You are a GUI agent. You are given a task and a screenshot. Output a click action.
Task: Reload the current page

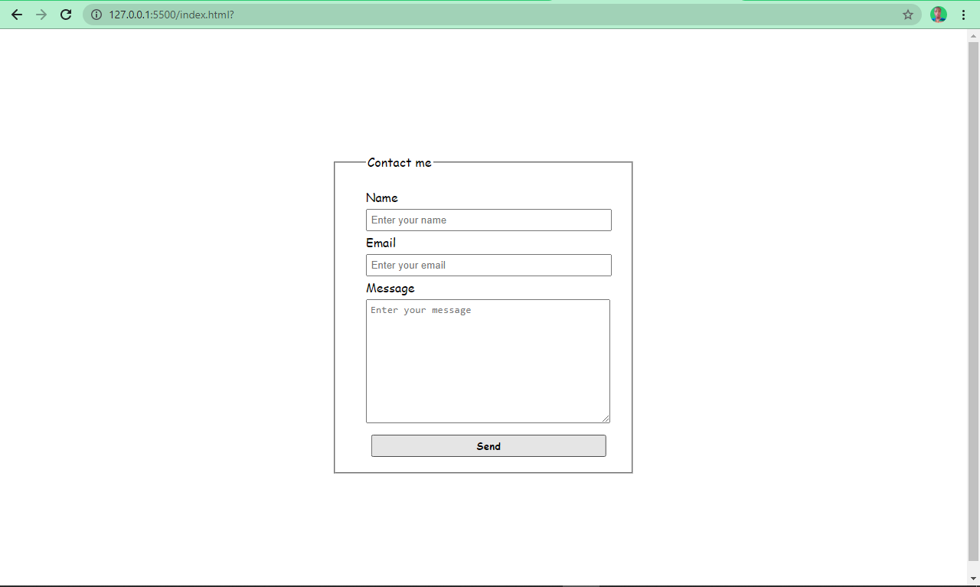coord(66,15)
